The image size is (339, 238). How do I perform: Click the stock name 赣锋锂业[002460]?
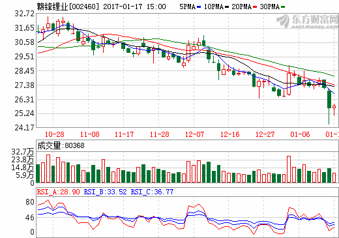[68, 7]
